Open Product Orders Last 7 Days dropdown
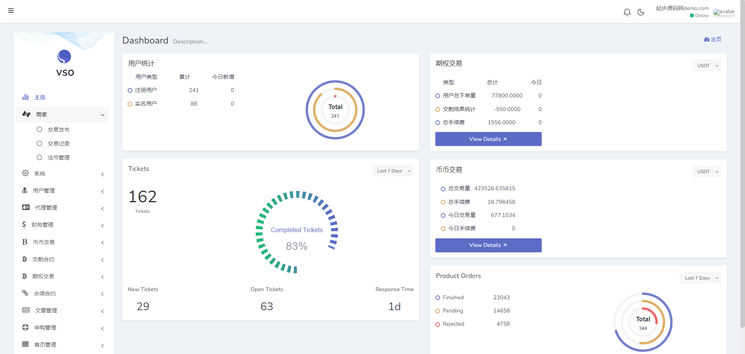The width and height of the screenshot is (745, 354). pyautogui.click(x=700, y=278)
